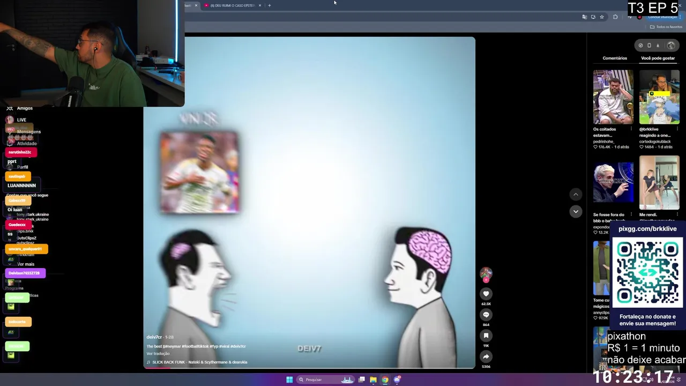Bookmark this page with the star icon
686x386 pixels.
click(601, 17)
